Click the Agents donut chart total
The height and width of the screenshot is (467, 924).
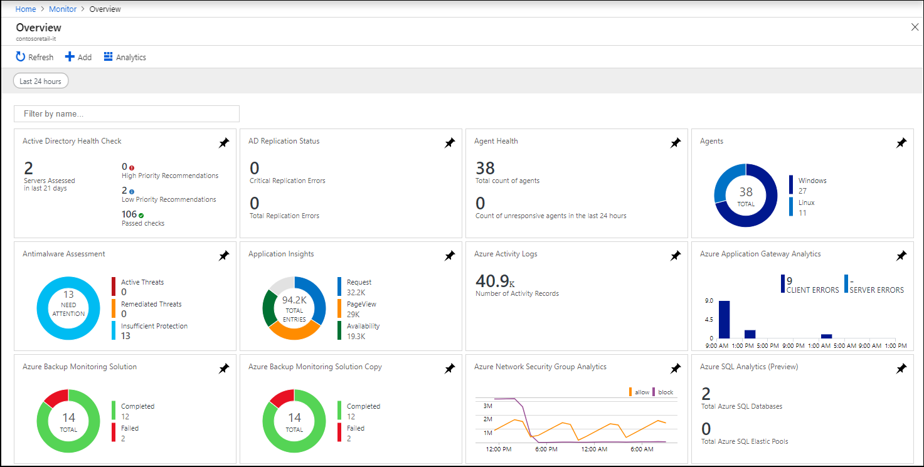pyautogui.click(x=746, y=196)
